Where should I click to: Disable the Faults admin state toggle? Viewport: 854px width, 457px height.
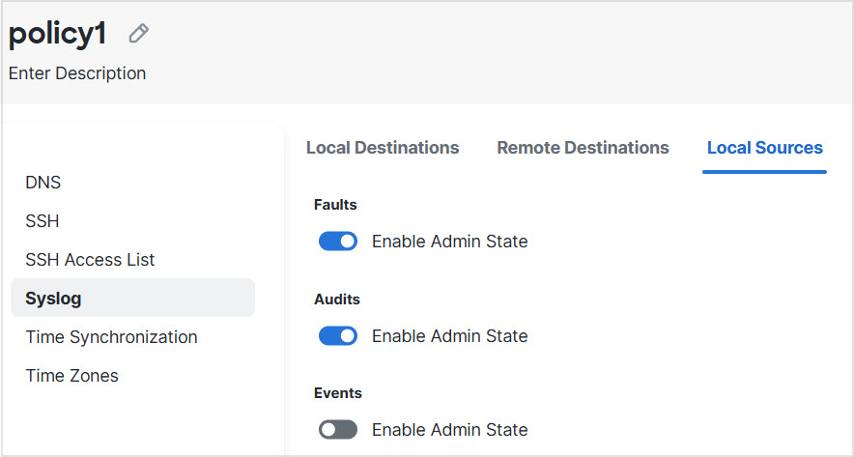(338, 242)
